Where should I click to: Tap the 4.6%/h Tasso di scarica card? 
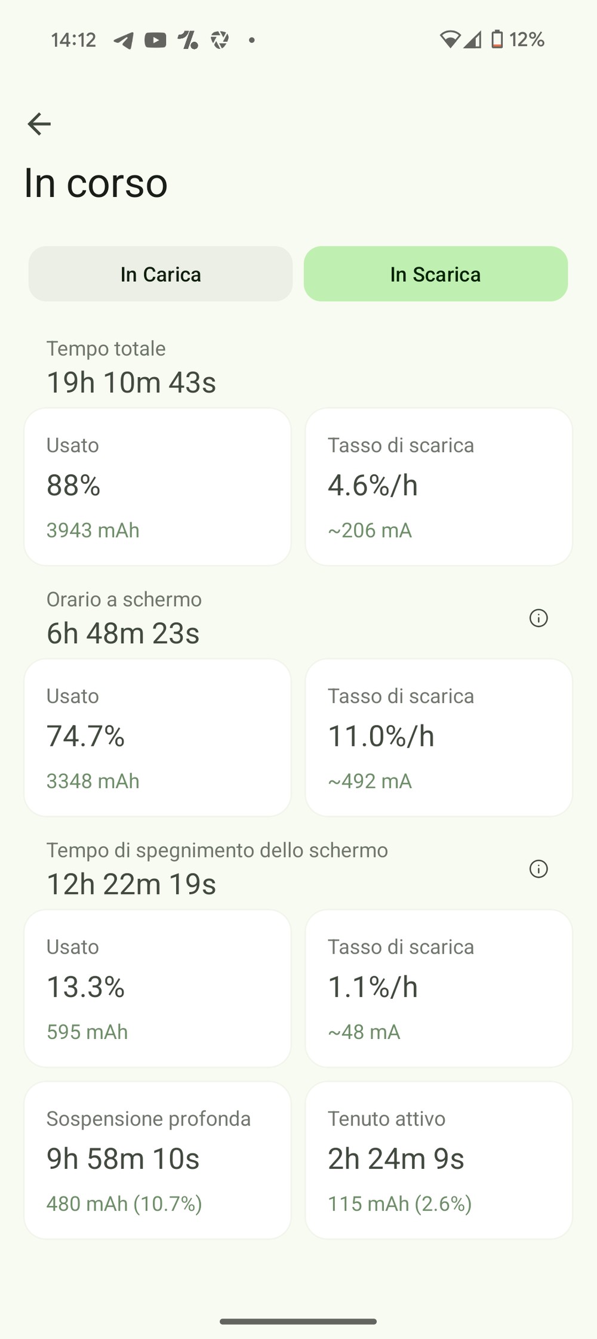pyautogui.click(x=439, y=487)
